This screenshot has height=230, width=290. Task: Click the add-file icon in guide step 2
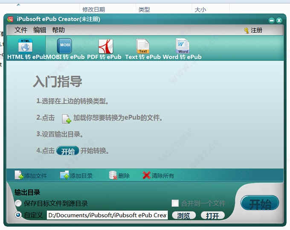(x=67, y=119)
